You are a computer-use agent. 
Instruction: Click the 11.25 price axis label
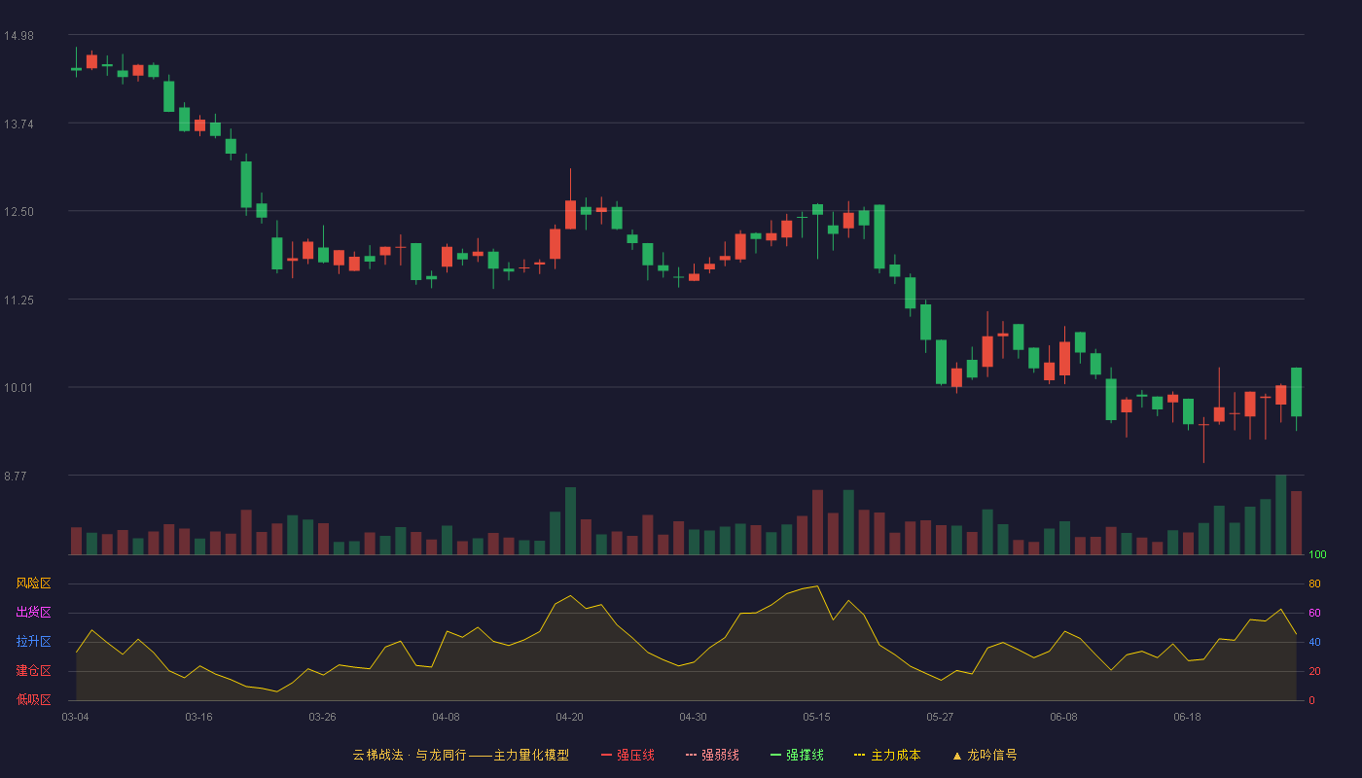click(18, 301)
